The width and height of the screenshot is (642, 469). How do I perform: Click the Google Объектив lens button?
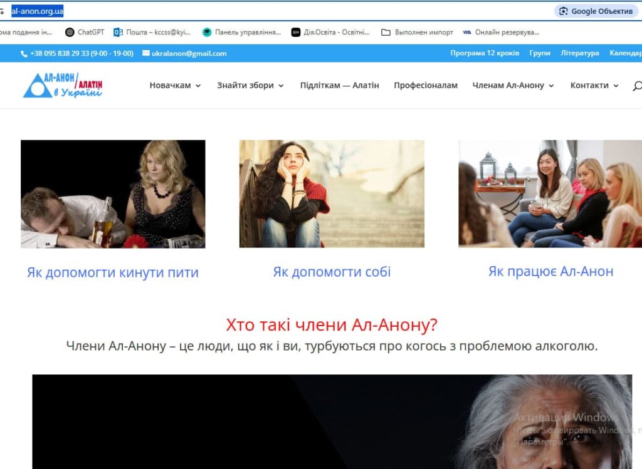596,11
